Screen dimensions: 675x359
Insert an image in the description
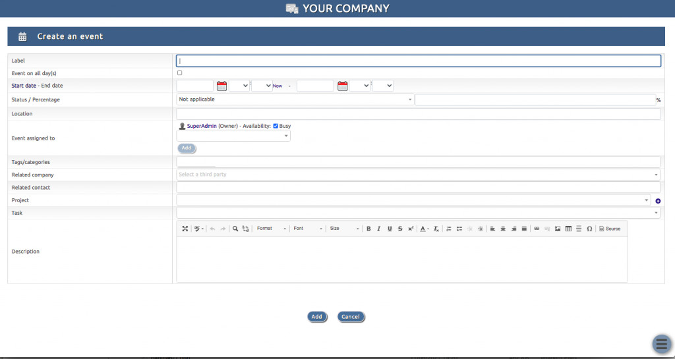point(558,229)
